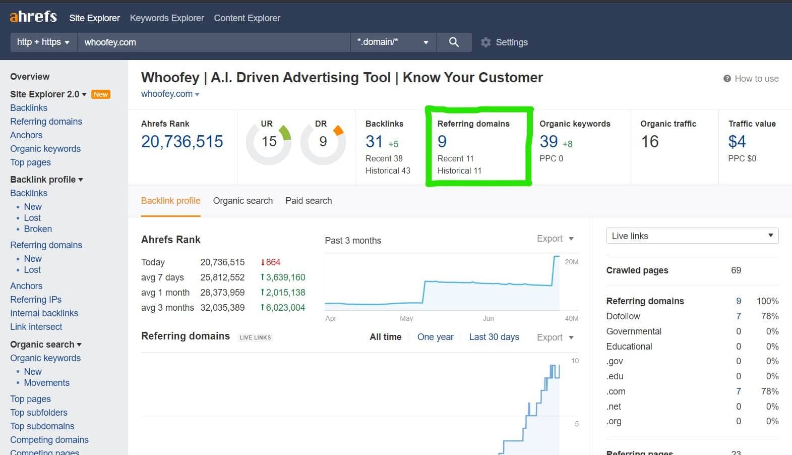Screen dimensions: 792x455
Task: Open Lost backlinks under Backlinks
Action: pos(32,218)
